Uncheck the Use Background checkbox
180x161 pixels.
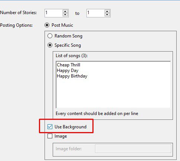tap(50, 127)
